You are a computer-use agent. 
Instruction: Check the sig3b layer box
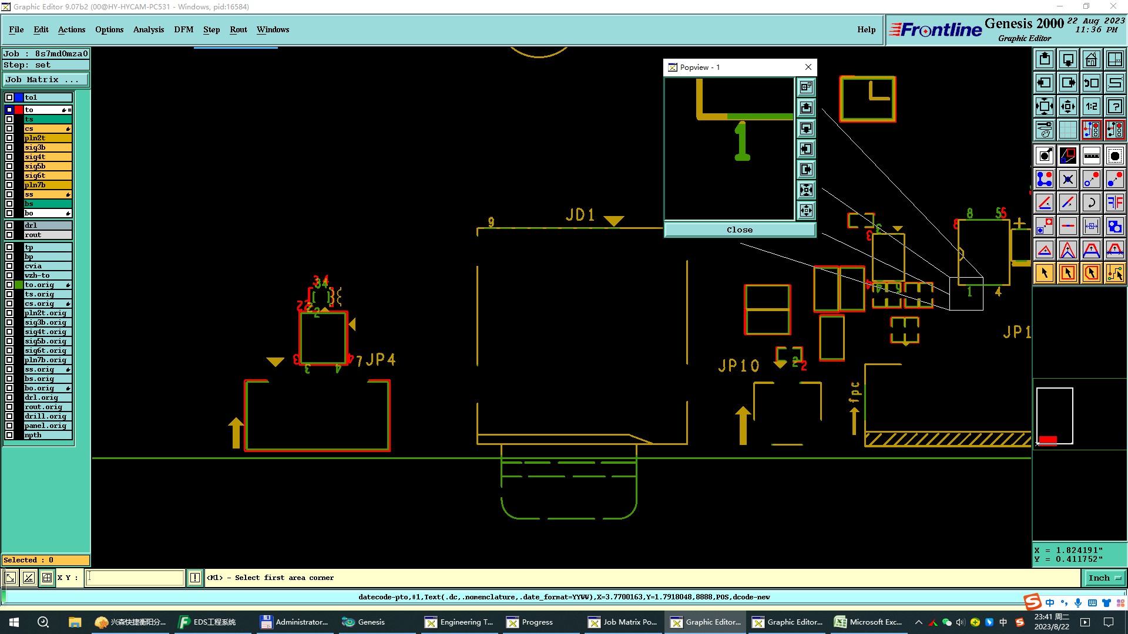(x=9, y=147)
